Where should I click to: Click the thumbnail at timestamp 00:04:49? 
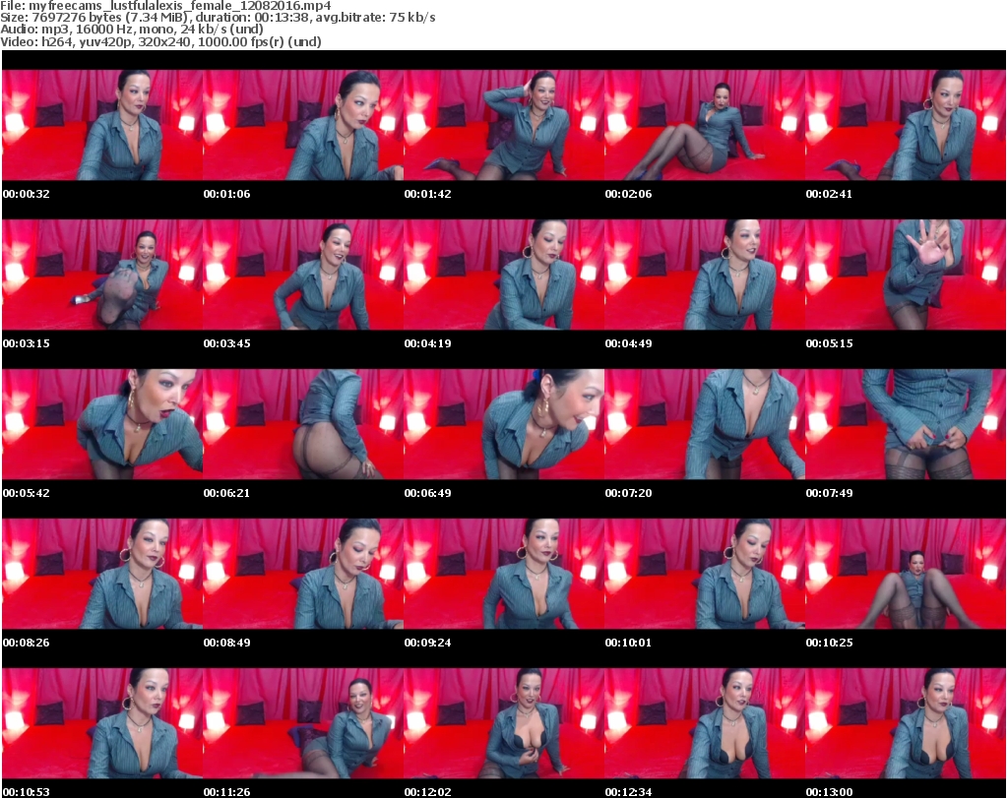click(x=705, y=275)
